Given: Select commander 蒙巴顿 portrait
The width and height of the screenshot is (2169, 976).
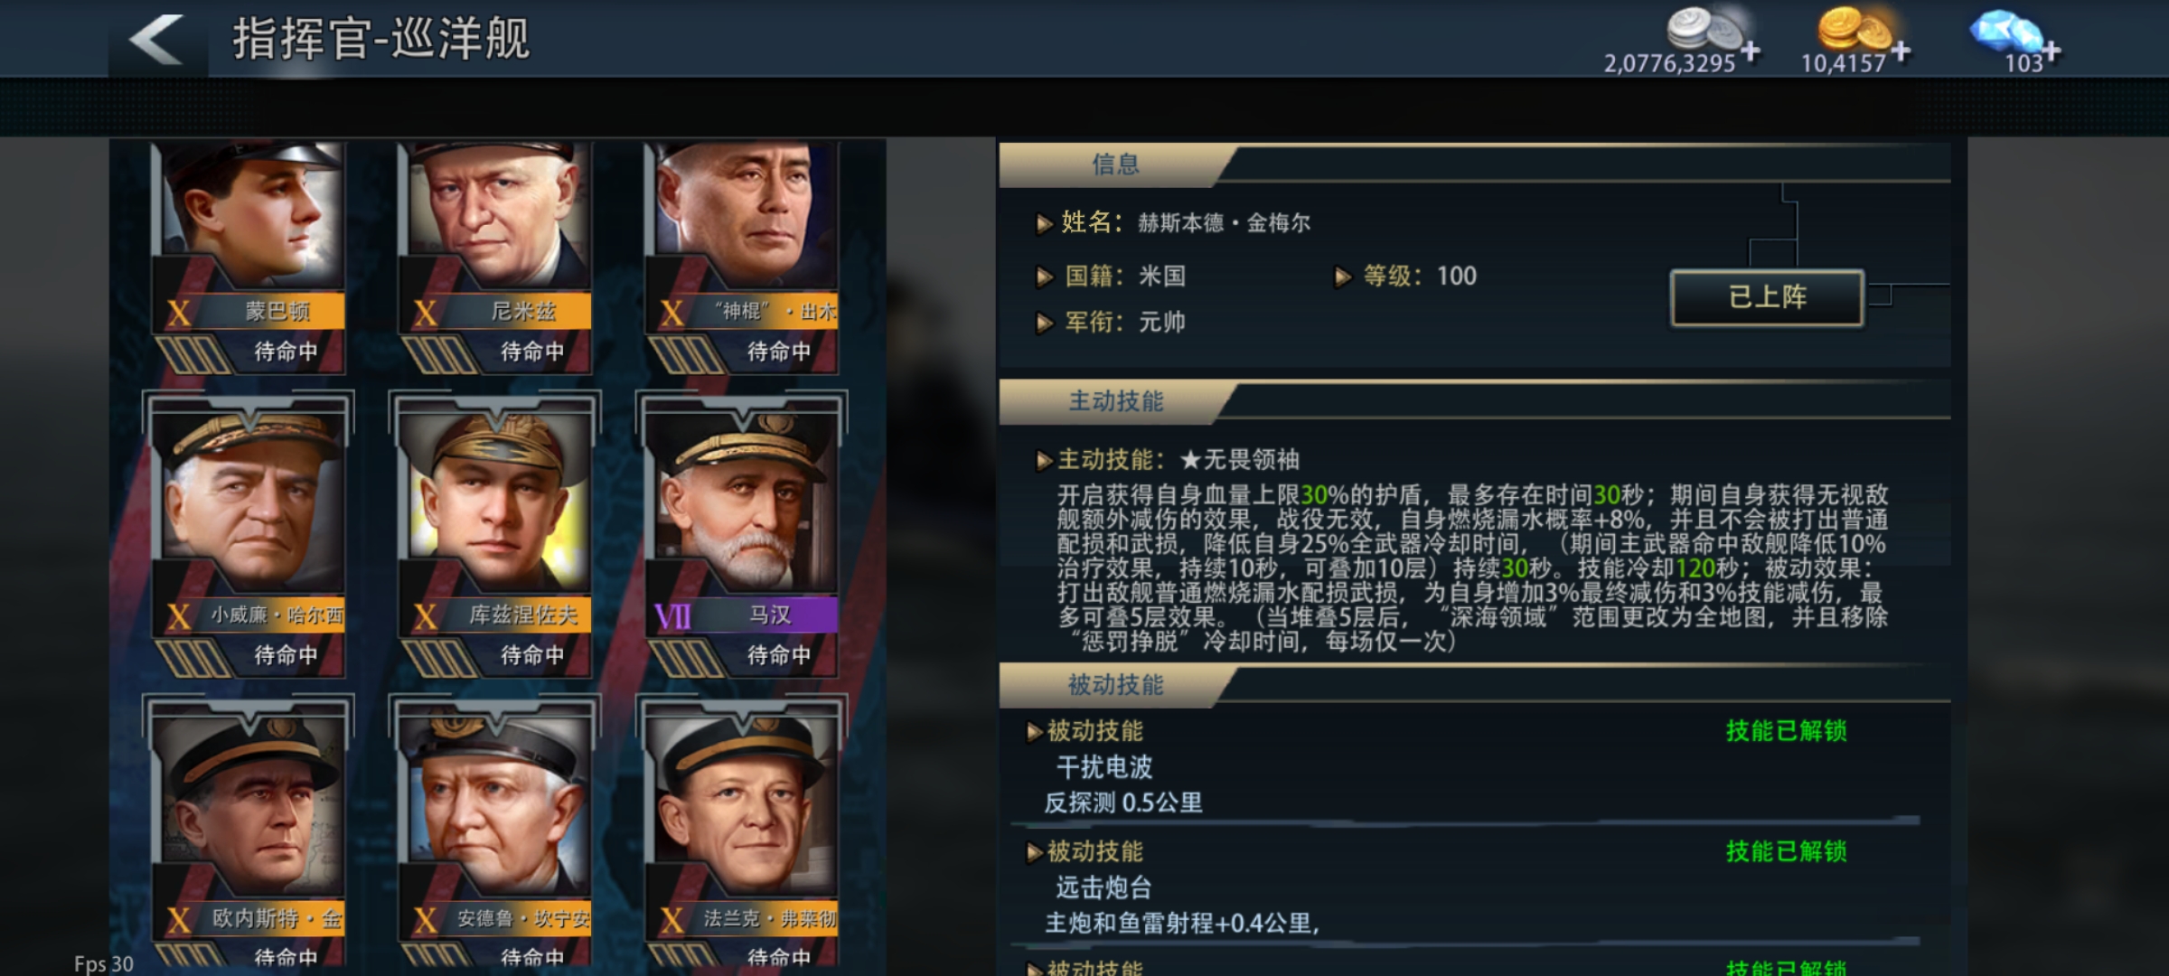Looking at the screenshot, I should pos(249,257).
